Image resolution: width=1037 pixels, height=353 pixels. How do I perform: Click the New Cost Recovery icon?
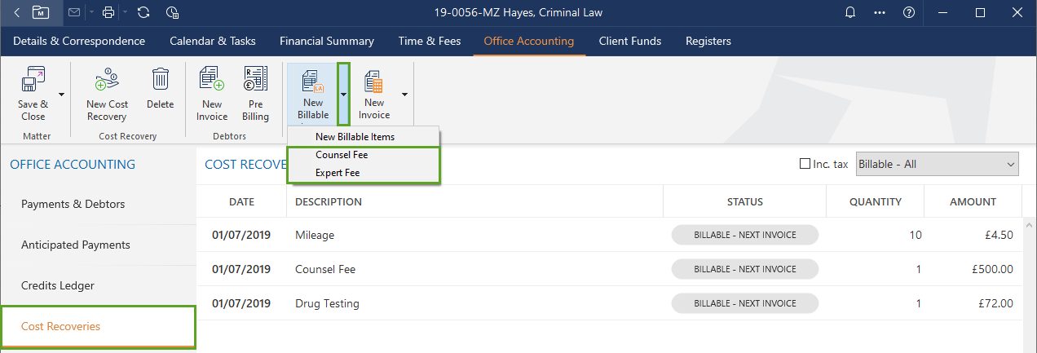[107, 82]
